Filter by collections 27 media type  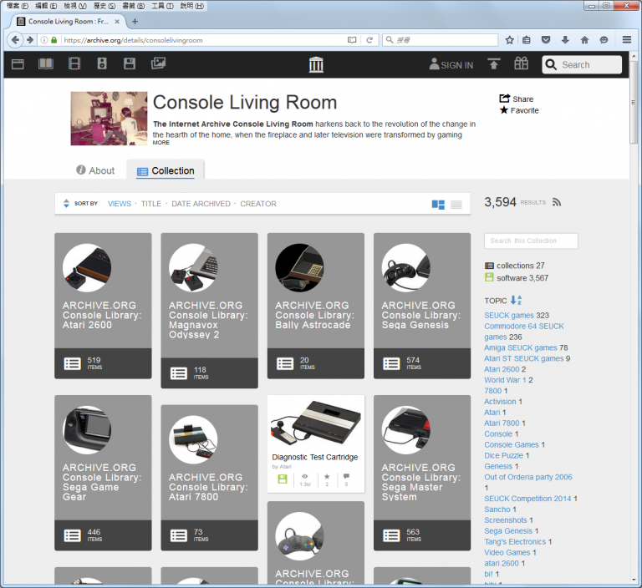tap(515, 266)
